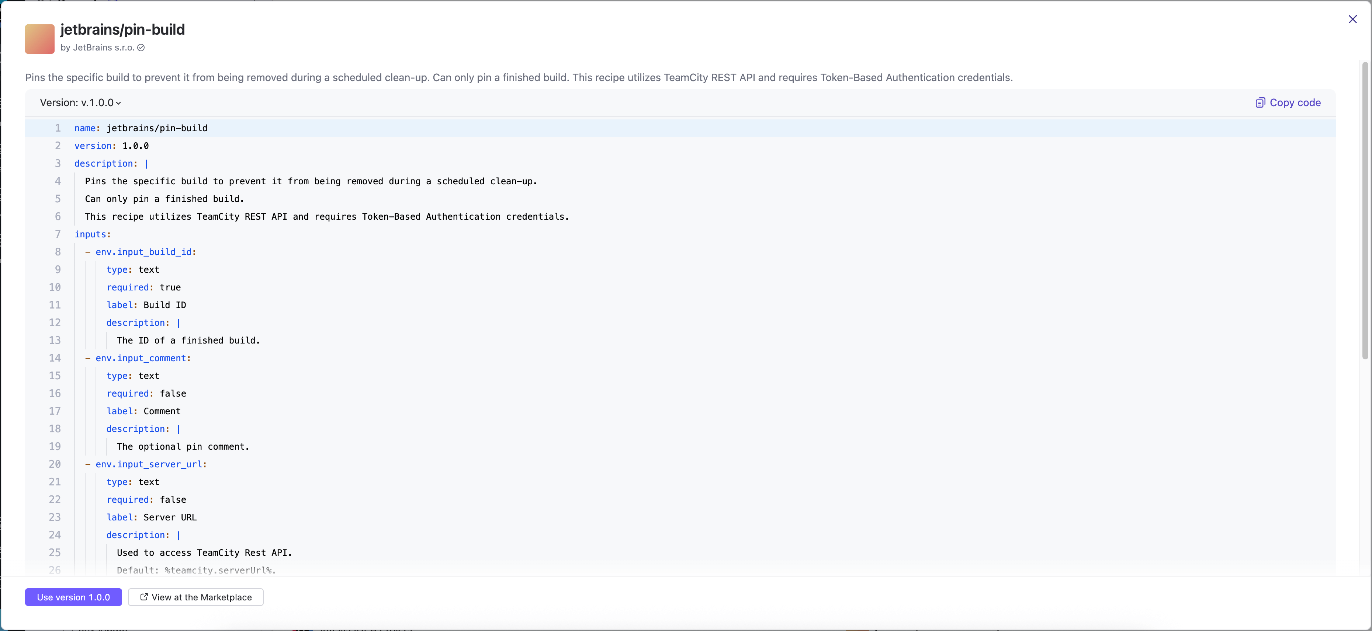This screenshot has height=631, width=1372.
Task: Click the 'required: true' line
Action: pyautogui.click(x=144, y=287)
